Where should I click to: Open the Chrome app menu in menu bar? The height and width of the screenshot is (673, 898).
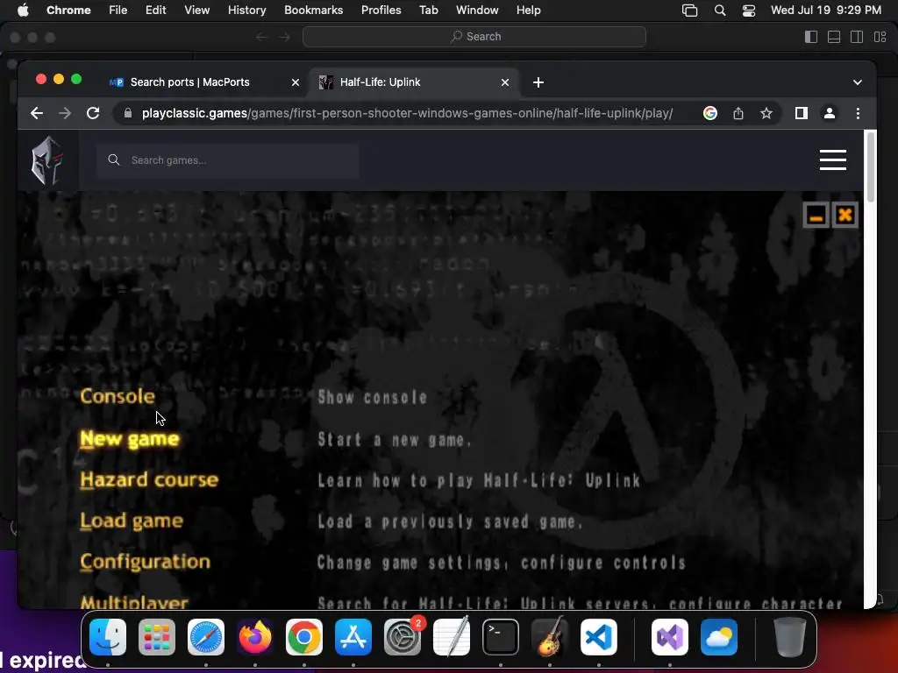click(x=68, y=11)
